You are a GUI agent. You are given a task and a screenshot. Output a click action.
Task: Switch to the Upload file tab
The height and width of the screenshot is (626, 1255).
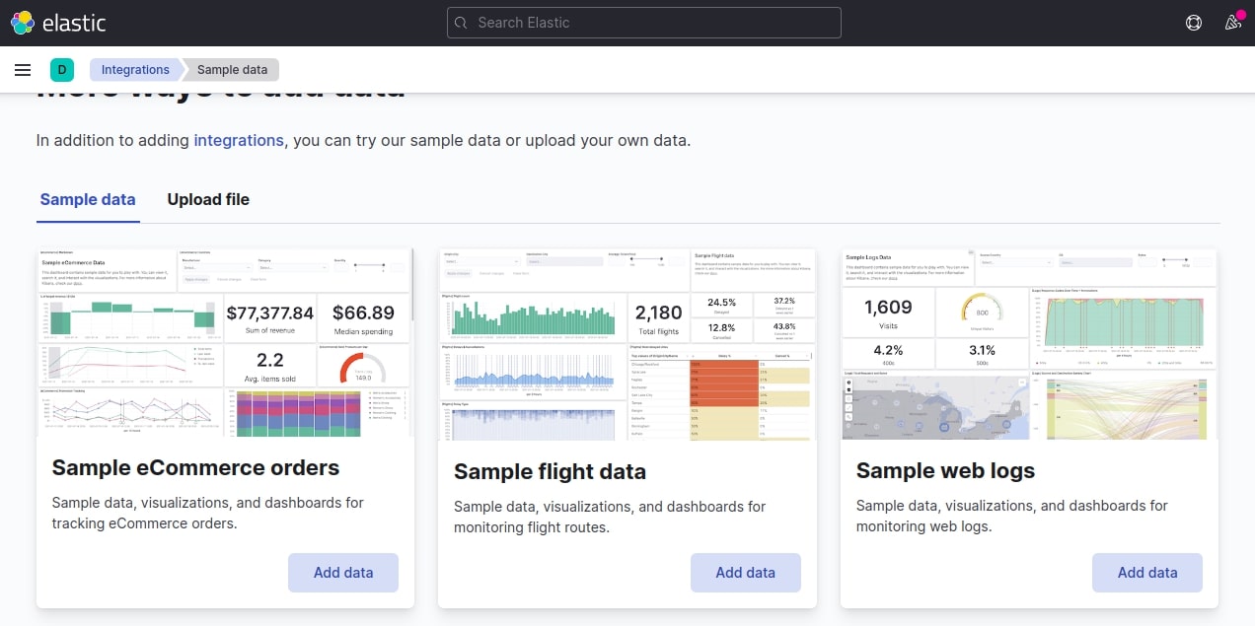pos(208,199)
